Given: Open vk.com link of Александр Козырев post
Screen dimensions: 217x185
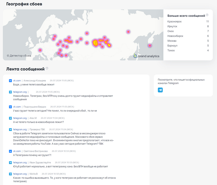Looking at the screenshot, I should tap(17, 80).
